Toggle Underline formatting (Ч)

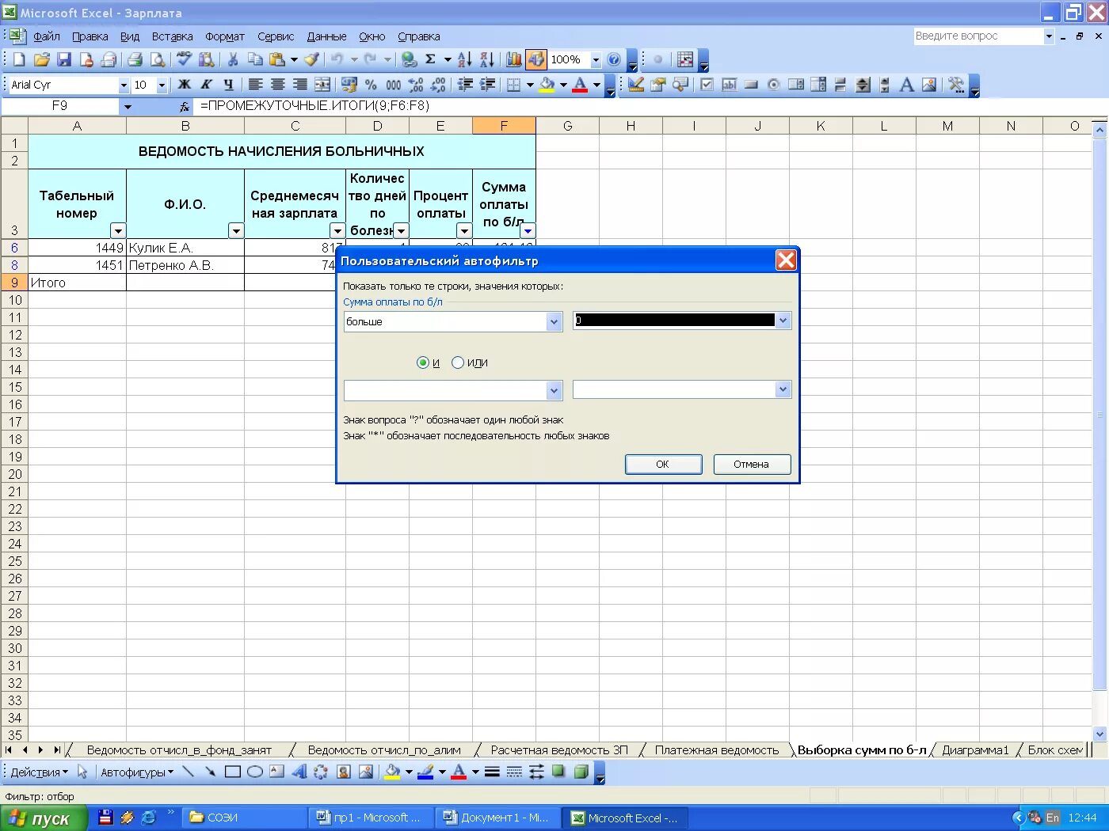pos(228,85)
